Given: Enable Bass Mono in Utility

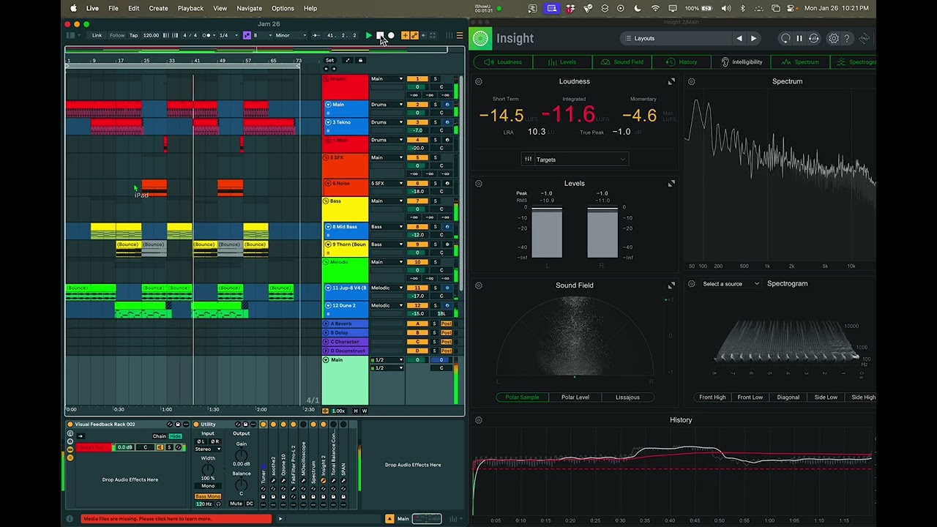Looking at the screenshot, I should (x=208, y=497).
